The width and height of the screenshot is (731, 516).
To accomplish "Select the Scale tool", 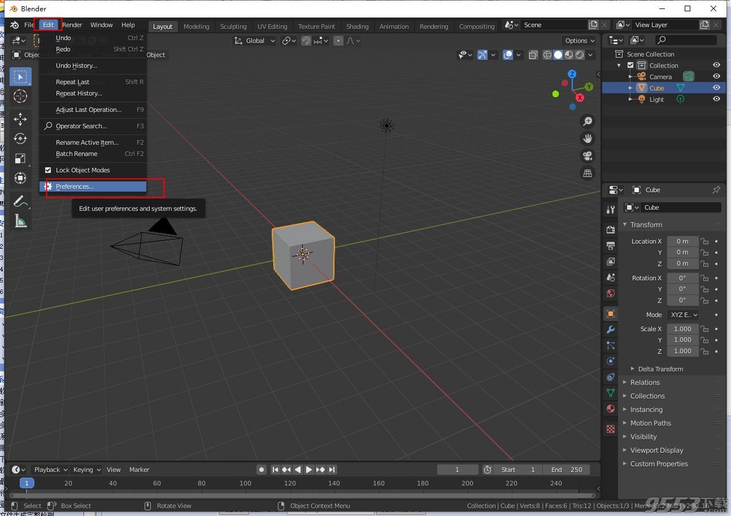I will (x=20, y=158).
